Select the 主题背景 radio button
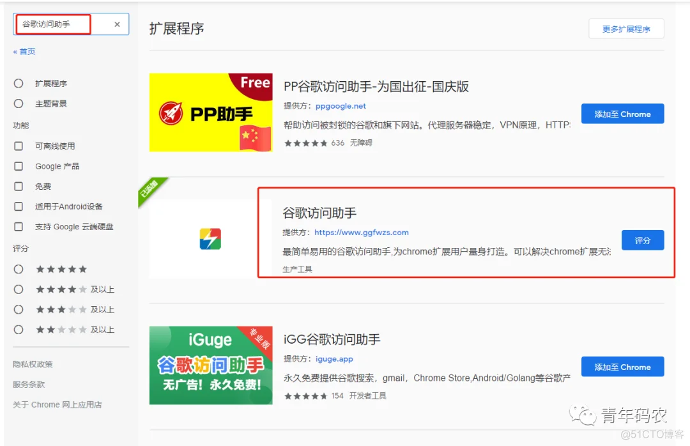 tap(19, 104)
